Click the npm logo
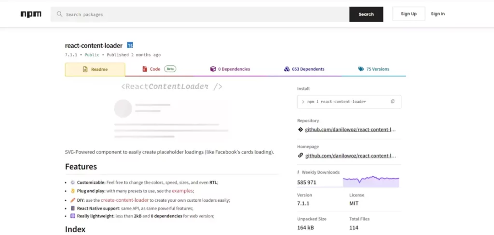The image size is (494, 235). [x=31, y=14]
